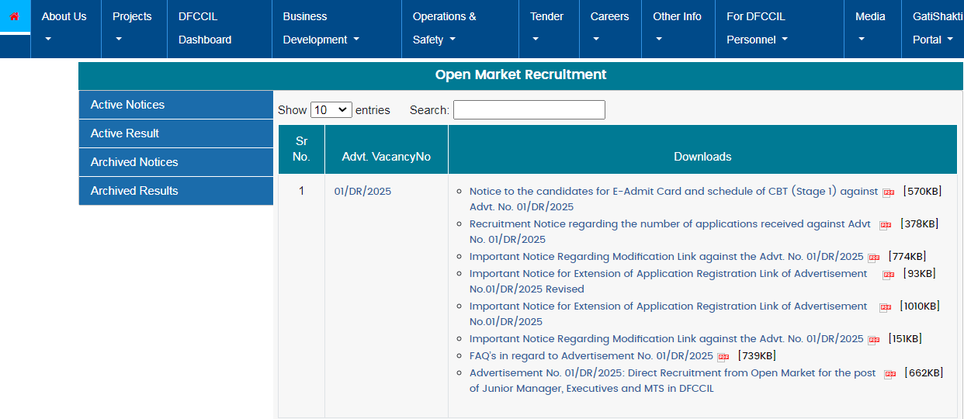Expand the About Us menu
Screen dimensions: 964x419
click(x=66, y=28)
